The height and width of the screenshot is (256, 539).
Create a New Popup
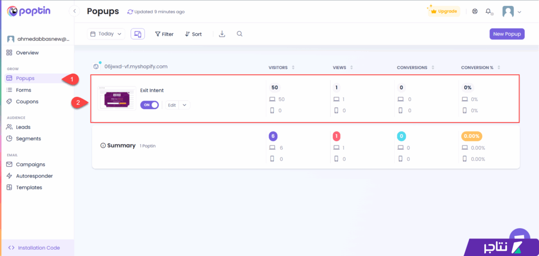pos(507,34)
